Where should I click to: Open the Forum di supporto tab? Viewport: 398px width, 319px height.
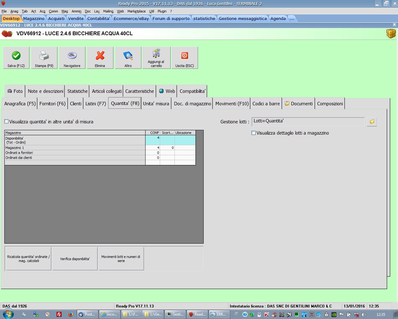coord(171,18)
